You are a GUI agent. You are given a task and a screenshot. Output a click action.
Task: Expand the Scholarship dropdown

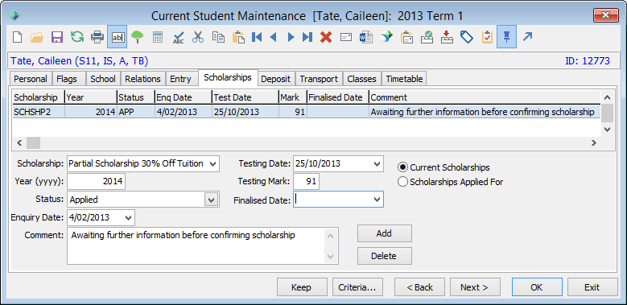pyautogui.click(x=212, y=163)
